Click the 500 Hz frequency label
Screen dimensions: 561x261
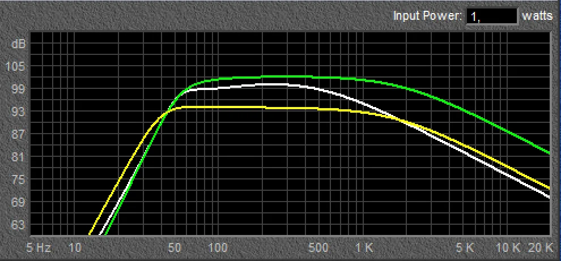[x=319, y=247]
